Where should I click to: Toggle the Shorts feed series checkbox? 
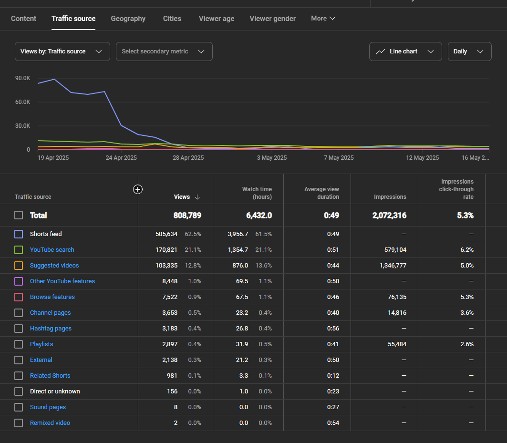coord(19,234)
